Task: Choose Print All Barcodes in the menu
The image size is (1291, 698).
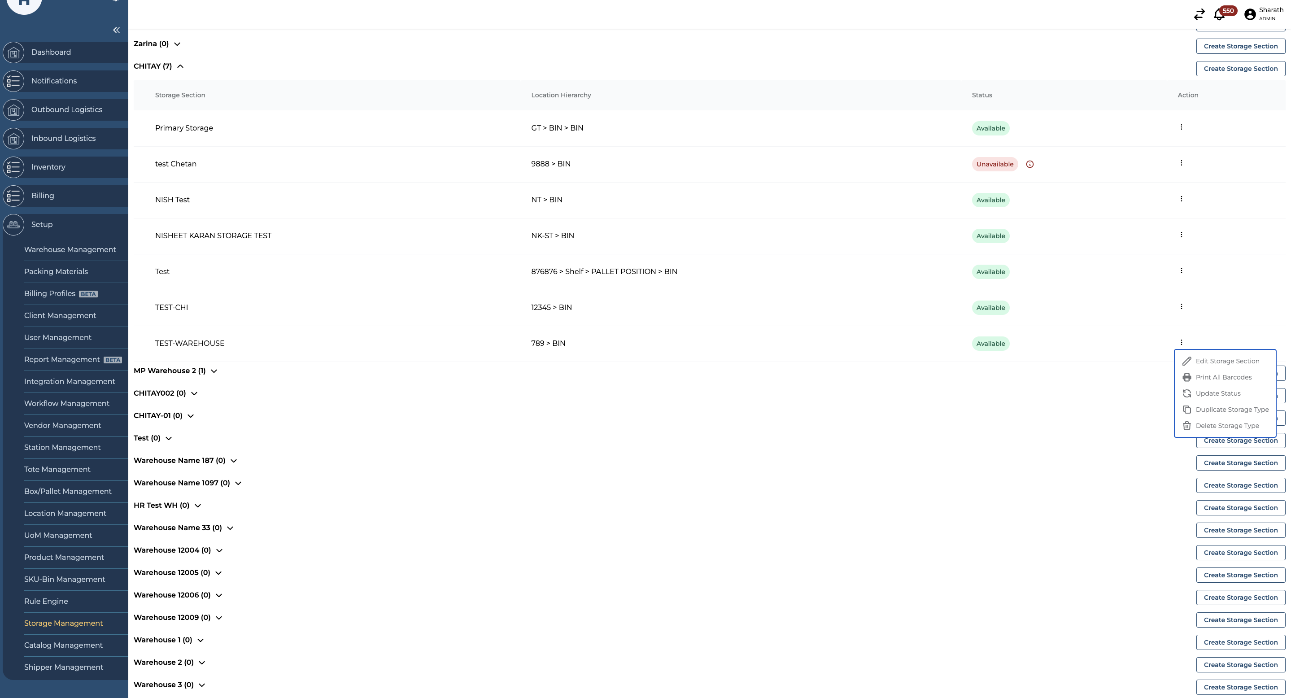Action: 1223,377
